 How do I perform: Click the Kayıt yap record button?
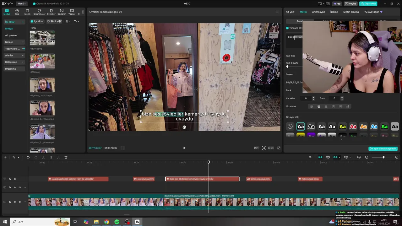(54, 21)
